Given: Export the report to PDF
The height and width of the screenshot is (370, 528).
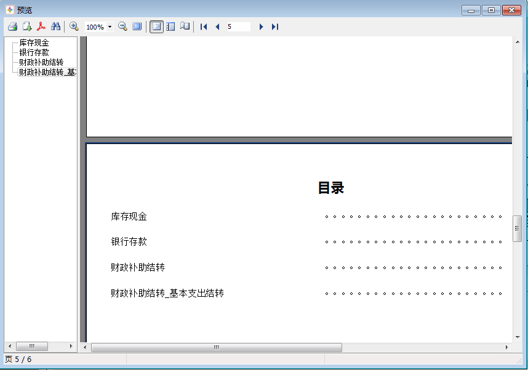Looking at the screenshot, I should coord(41,26).
